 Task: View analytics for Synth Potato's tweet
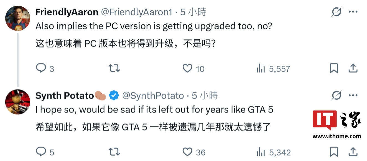[261, 152]
